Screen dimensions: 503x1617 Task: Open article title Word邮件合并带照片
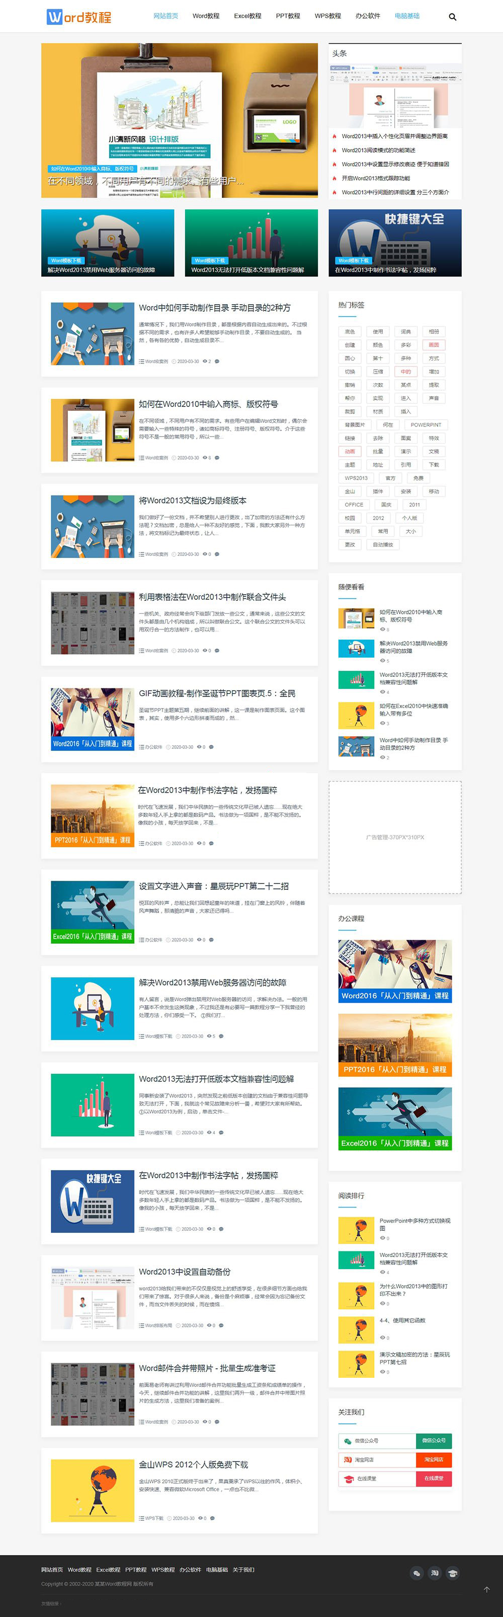(207, 1368)
